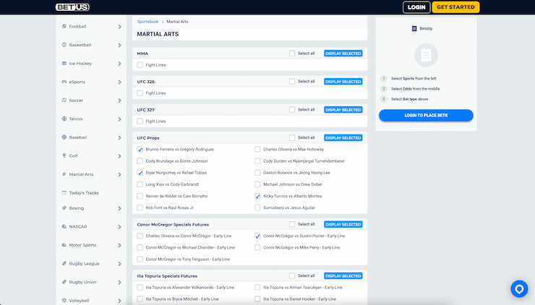
Task: Click the eSports controller icon
Action: click(x=64, y=82)
